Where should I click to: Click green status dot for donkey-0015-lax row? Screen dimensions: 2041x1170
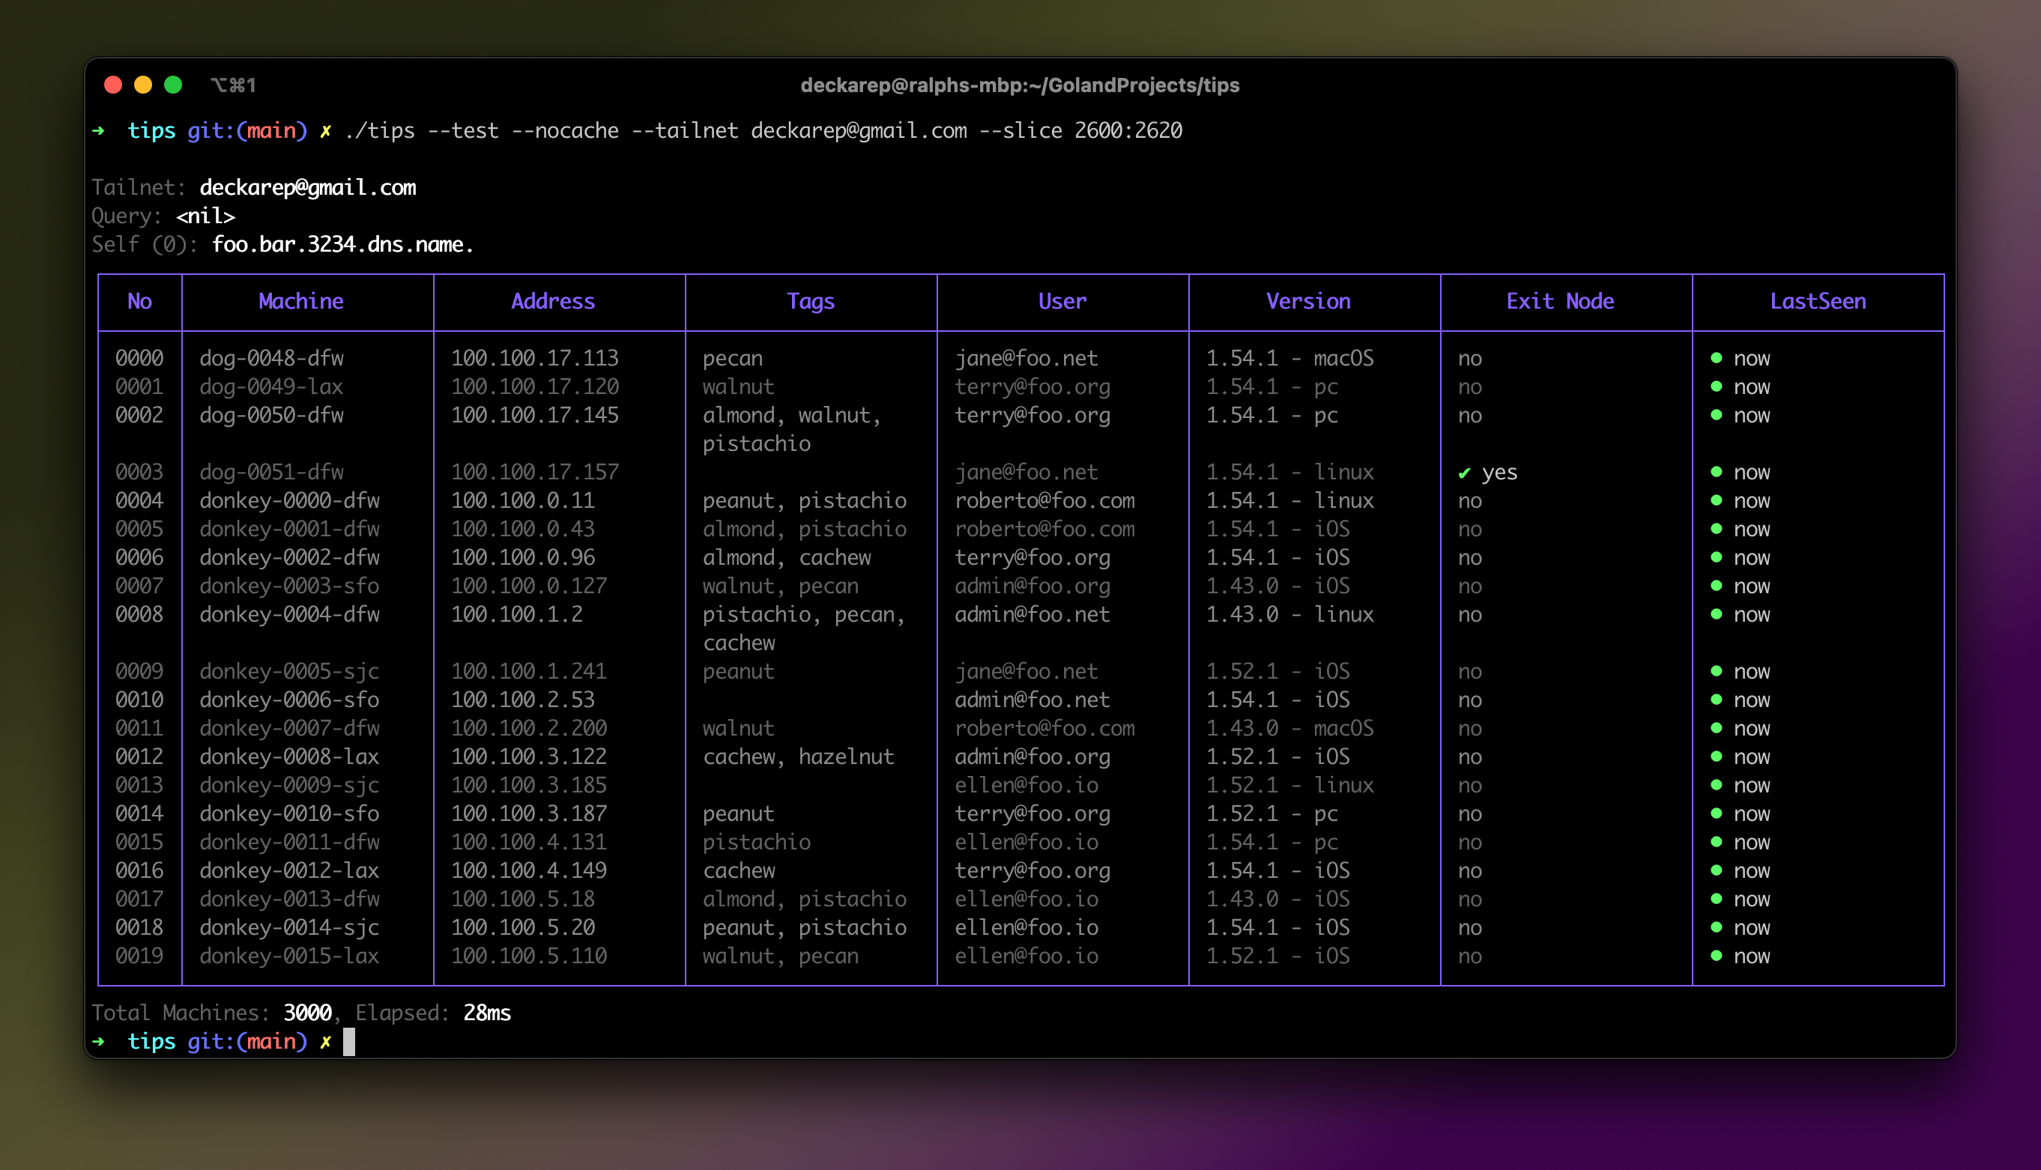click(x=1716, y=957)
